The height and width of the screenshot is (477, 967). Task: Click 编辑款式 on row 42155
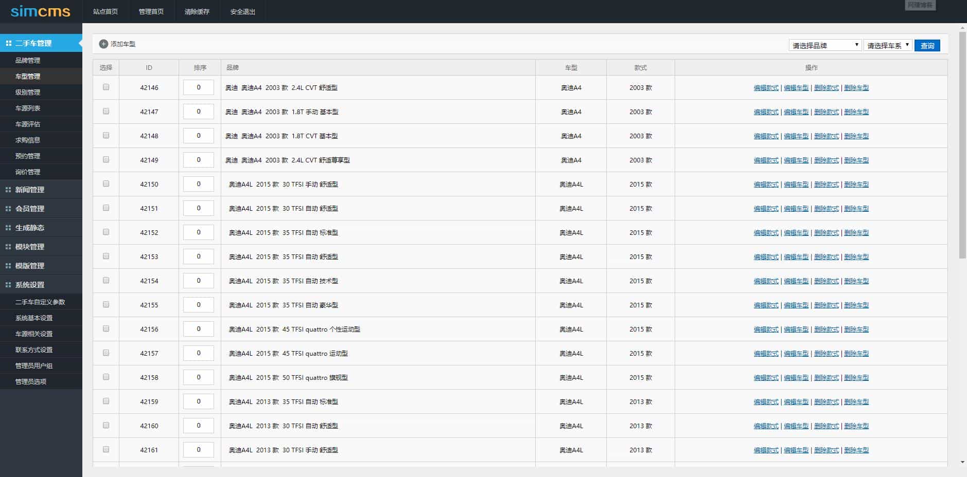click(x=766, y=305)
